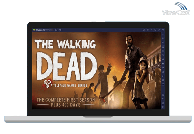Go to the BlueStacks home screen from the title bar
Viewport: 194px width, 134px height.
click(x=56, y=30)
